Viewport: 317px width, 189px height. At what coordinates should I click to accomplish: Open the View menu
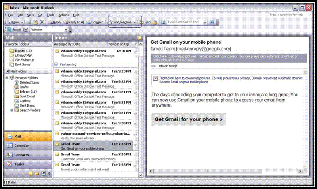click(31, 15)
